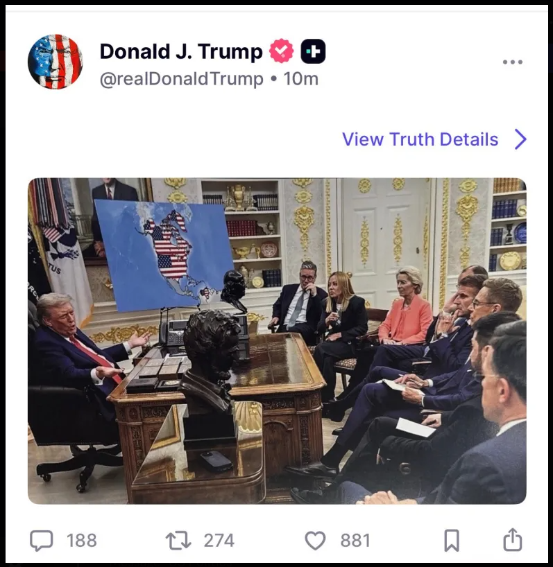Viewport: 553px width, 567px height.
Task: Show the 274 ReTruths count
Action: [x=219, y=541]
